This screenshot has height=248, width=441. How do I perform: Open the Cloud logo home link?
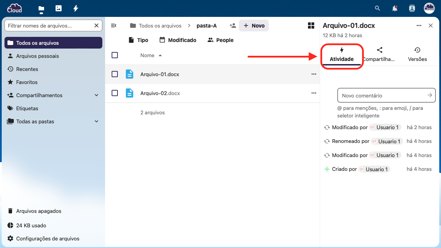point(14,8)
